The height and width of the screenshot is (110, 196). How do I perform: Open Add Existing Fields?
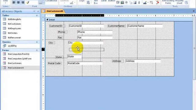pyautogui.click(x=168, y=2)
